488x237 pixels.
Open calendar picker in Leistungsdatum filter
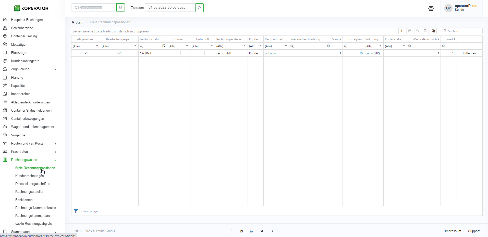(164, 46)
